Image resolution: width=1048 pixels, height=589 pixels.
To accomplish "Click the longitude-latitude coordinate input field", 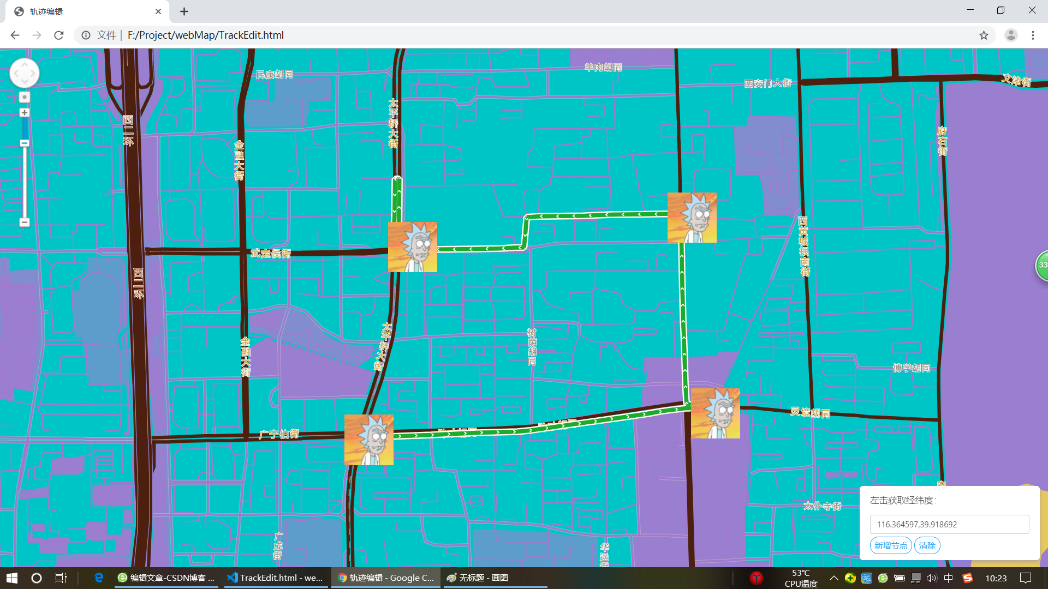I will point(949,524).
